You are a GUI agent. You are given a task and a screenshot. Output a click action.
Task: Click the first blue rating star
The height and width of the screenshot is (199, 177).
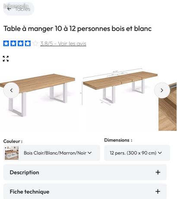(6, 43)
